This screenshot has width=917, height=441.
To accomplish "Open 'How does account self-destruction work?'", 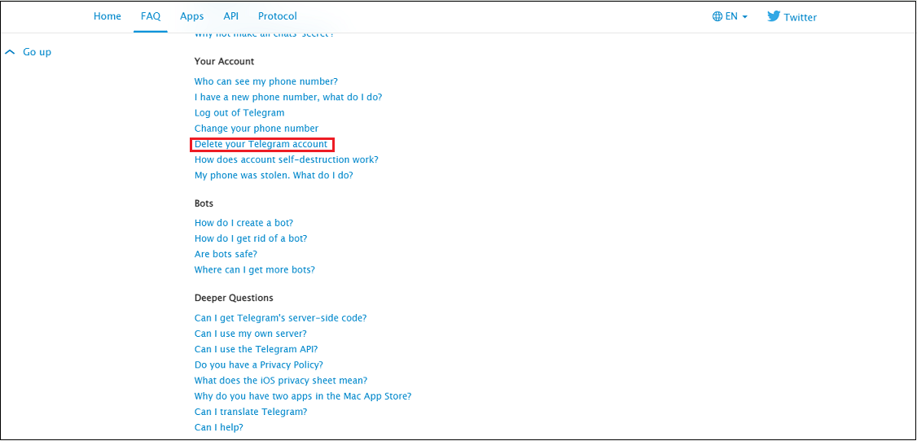I will pos(286,159).
